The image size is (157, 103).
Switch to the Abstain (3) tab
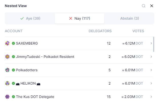[x=129, y=18]
